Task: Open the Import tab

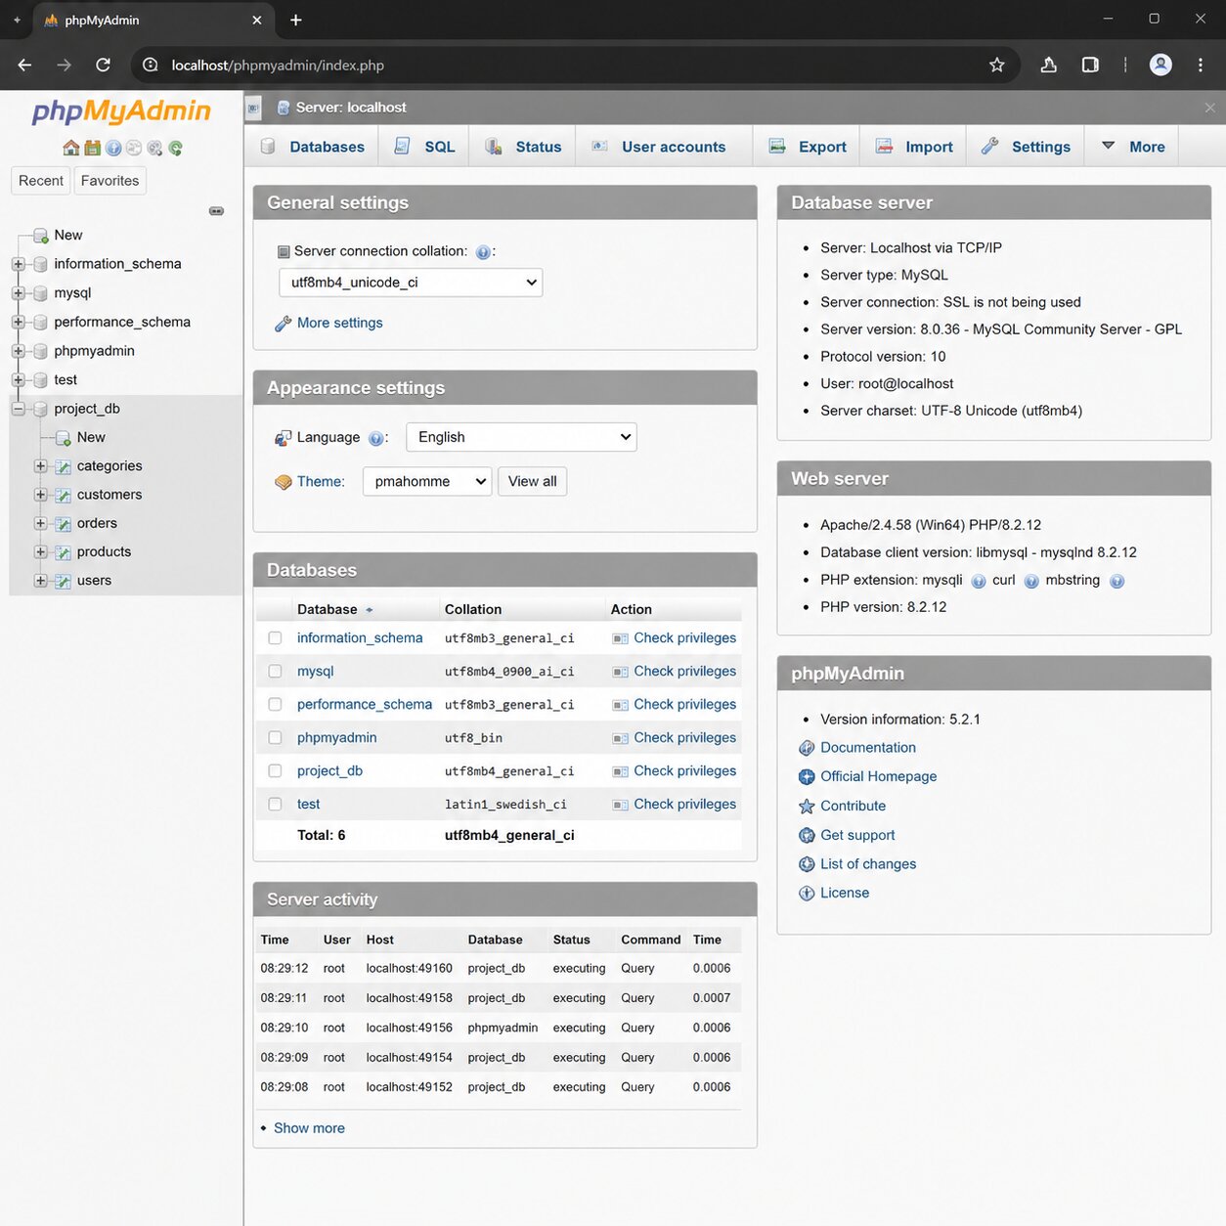Action: pyautogui.click(x=913, y=147)
